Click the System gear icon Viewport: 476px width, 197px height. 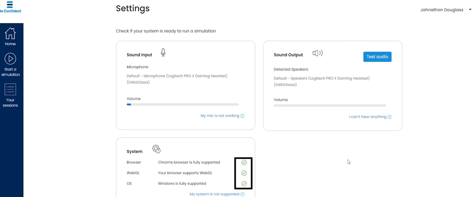[156, 149]
